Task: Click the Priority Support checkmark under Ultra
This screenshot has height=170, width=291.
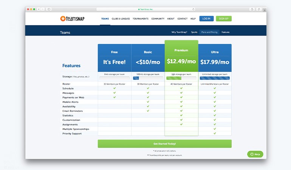Action: pyautogui.click(x=215, y=133)
